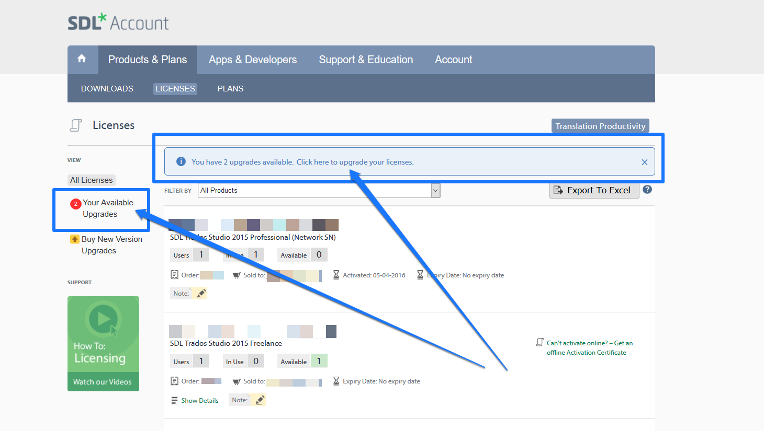Select the All Licenses view

(x=92, y=180)
